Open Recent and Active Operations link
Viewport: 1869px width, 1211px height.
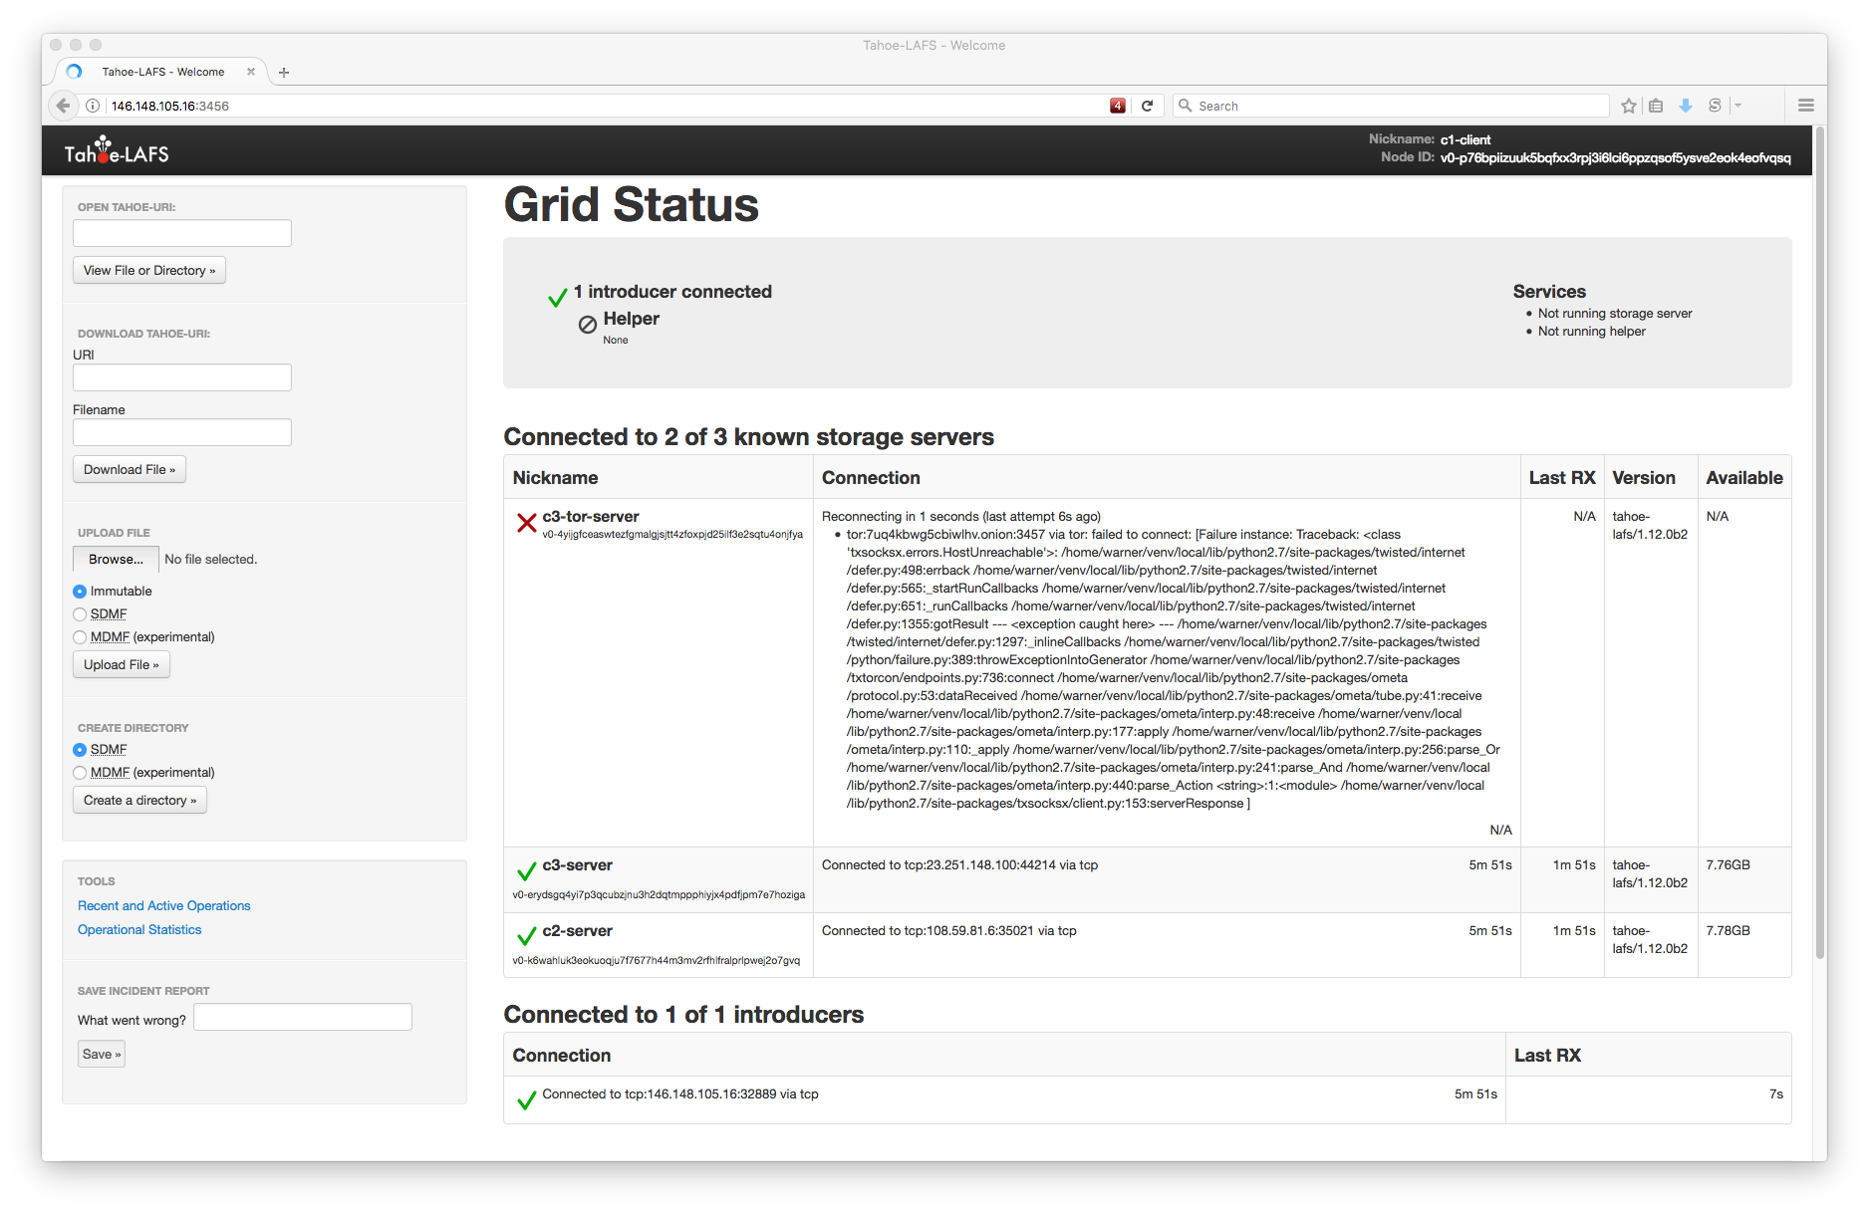point(164,905)
